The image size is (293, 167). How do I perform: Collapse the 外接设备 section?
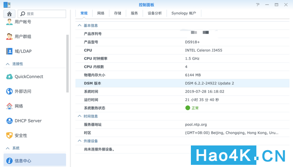[80, 141]
